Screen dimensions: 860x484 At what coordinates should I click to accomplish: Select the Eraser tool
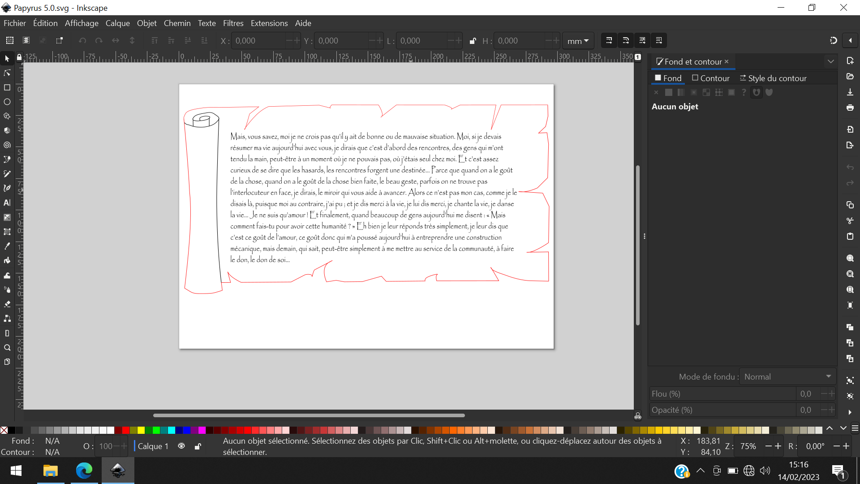point(7,304)
